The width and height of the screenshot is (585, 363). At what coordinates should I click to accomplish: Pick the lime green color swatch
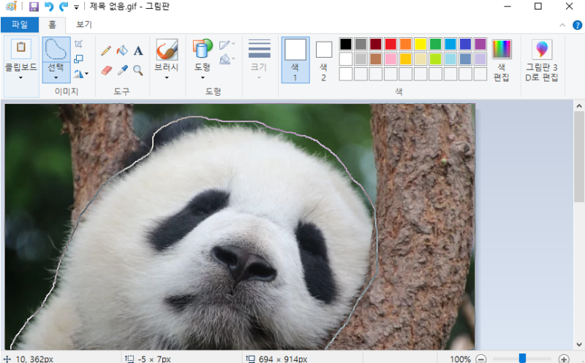[x=435, y=59]
